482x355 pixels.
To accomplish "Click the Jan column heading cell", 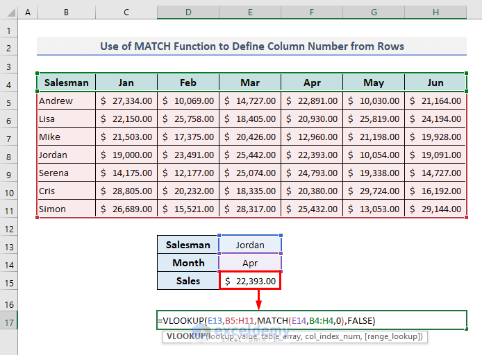I will (126, 83).
